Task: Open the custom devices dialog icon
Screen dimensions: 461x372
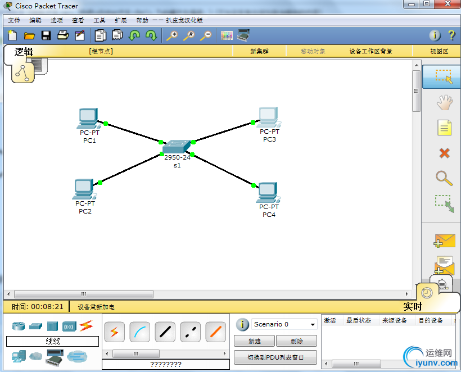Action: tap(243, 35)
